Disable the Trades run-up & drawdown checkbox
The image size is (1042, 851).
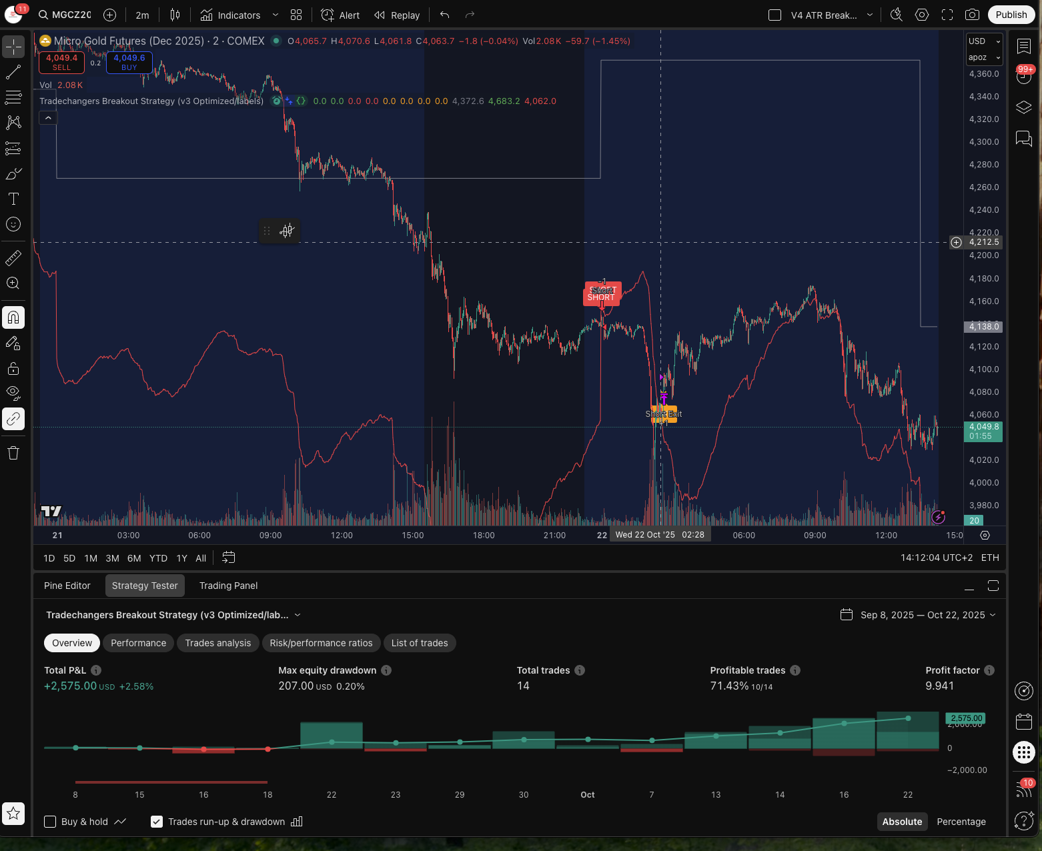point(157,822)
